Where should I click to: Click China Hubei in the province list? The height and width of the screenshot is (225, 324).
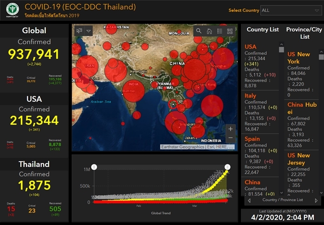coord(302,108)
